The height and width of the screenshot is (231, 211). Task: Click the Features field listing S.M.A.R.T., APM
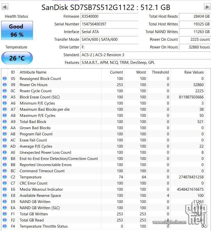coord(145,63)
